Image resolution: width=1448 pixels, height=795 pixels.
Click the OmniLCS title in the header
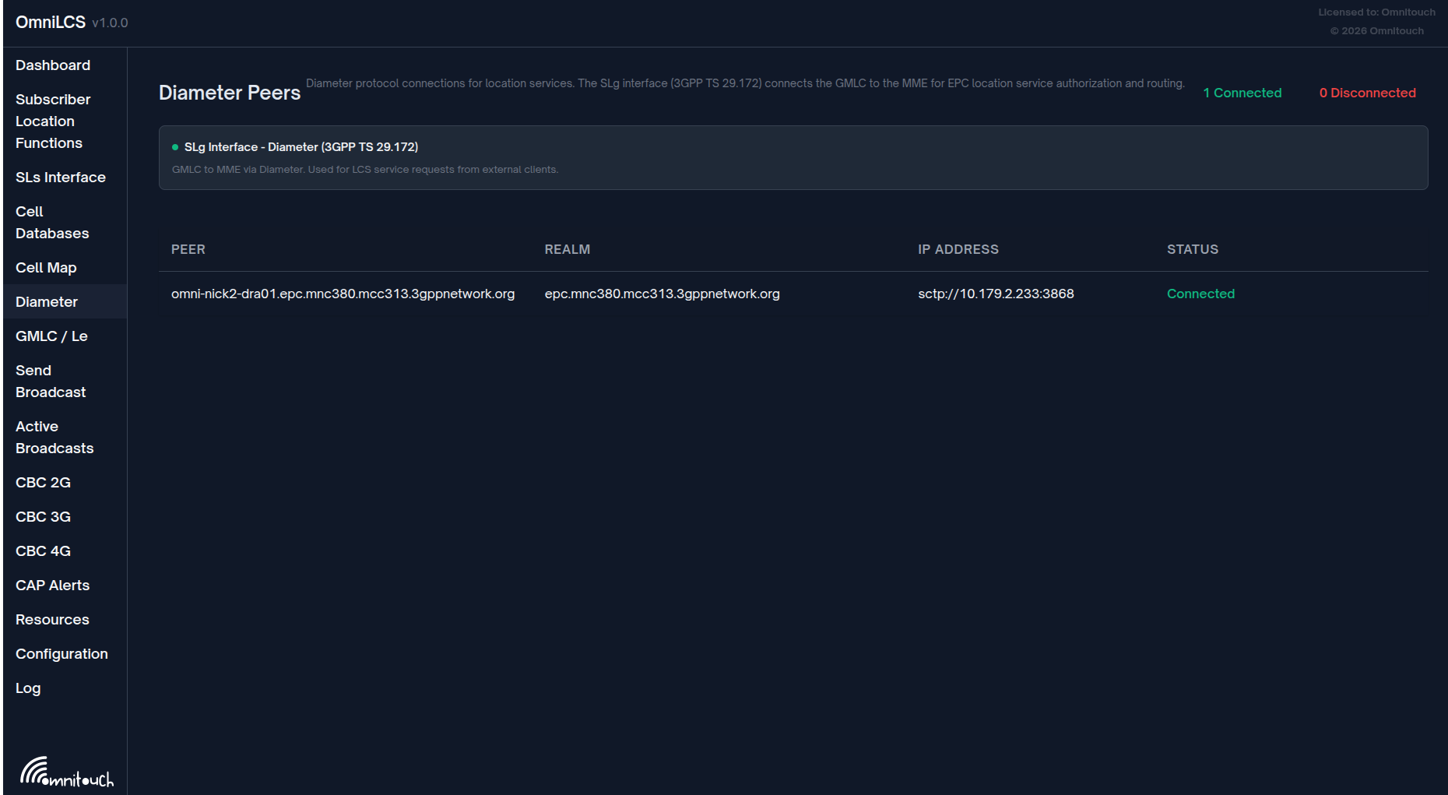tap(51, 23)
